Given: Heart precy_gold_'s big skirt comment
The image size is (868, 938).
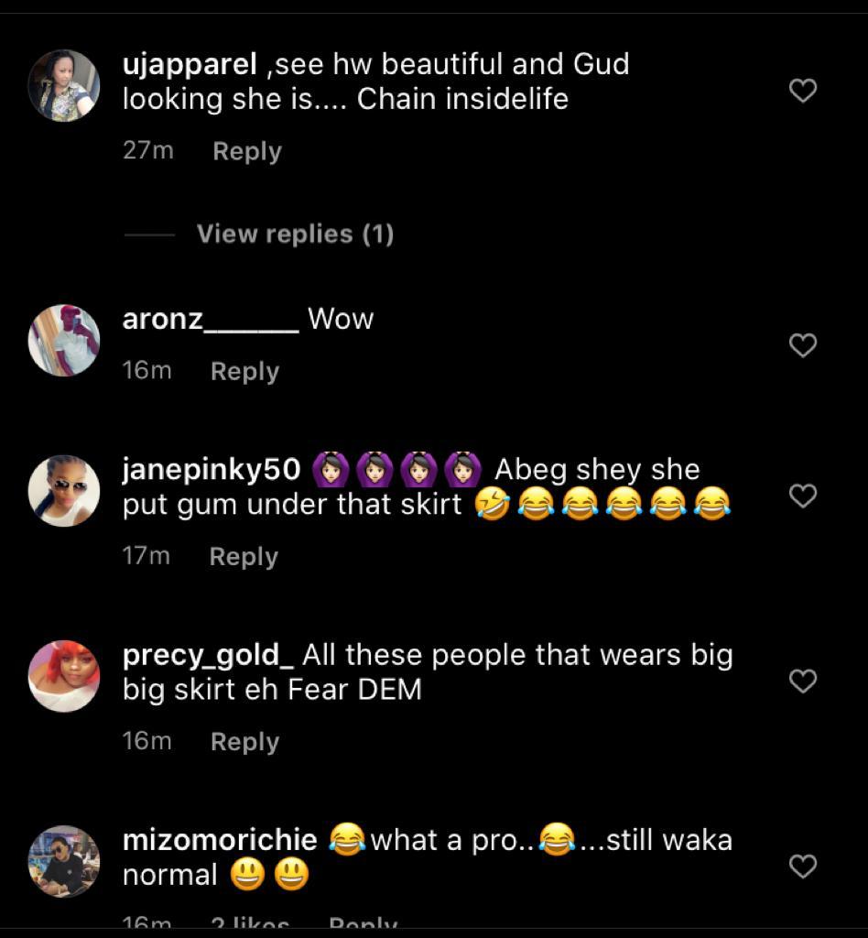Looking at the screenshot, I should tap(802, 681).
